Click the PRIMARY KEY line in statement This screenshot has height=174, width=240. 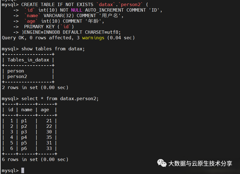[49, 27]
